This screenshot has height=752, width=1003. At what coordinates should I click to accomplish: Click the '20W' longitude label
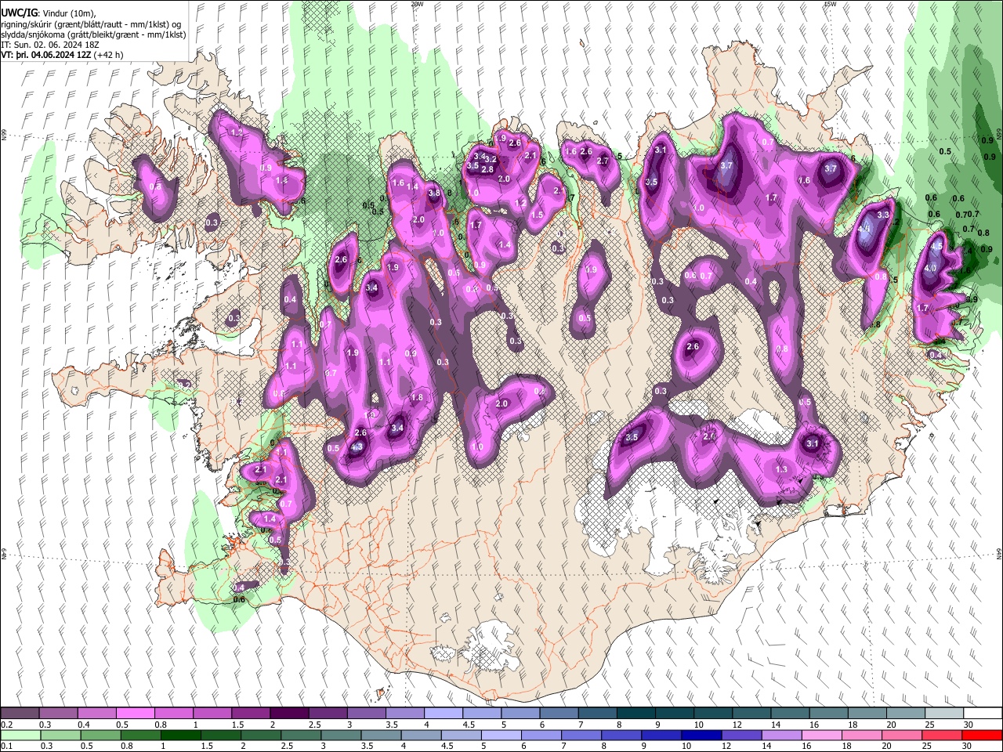(417, 4)
